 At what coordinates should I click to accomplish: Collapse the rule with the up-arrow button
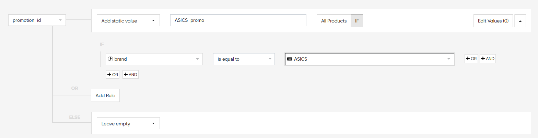tap(520, 21)
